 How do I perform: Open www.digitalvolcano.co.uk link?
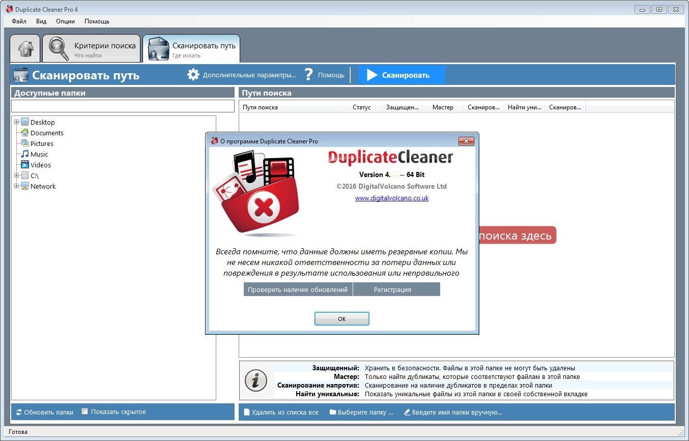click(392, 198)
